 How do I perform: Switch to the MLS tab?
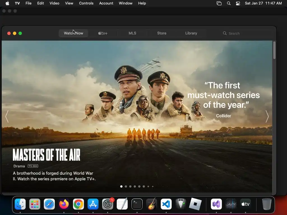tap(132, 33)
